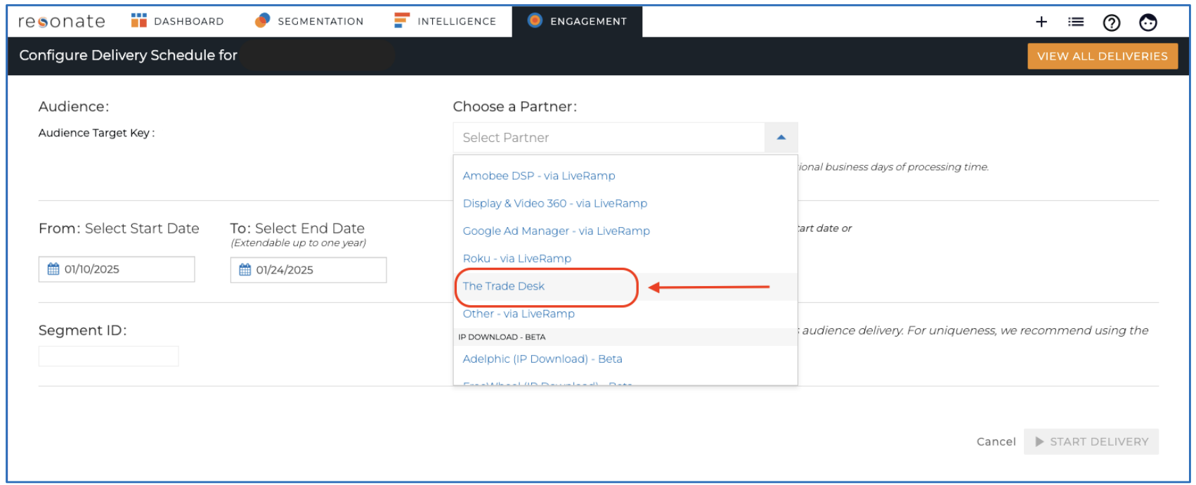The height and width of the screenshot is (485, 1196).
Task: Click the Segmentation circles icon
Action: click(x=262, y=20)
